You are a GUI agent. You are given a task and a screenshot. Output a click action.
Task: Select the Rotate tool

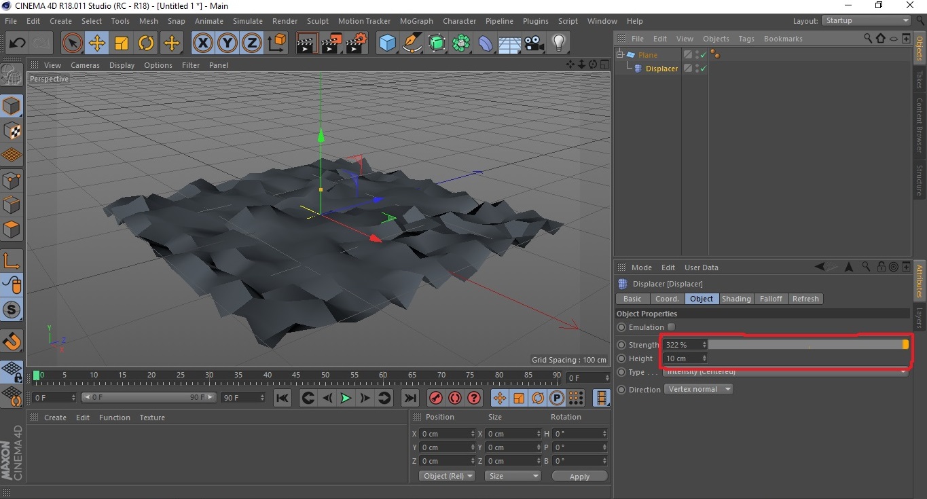pyautogui.click(x=147, y=43)
